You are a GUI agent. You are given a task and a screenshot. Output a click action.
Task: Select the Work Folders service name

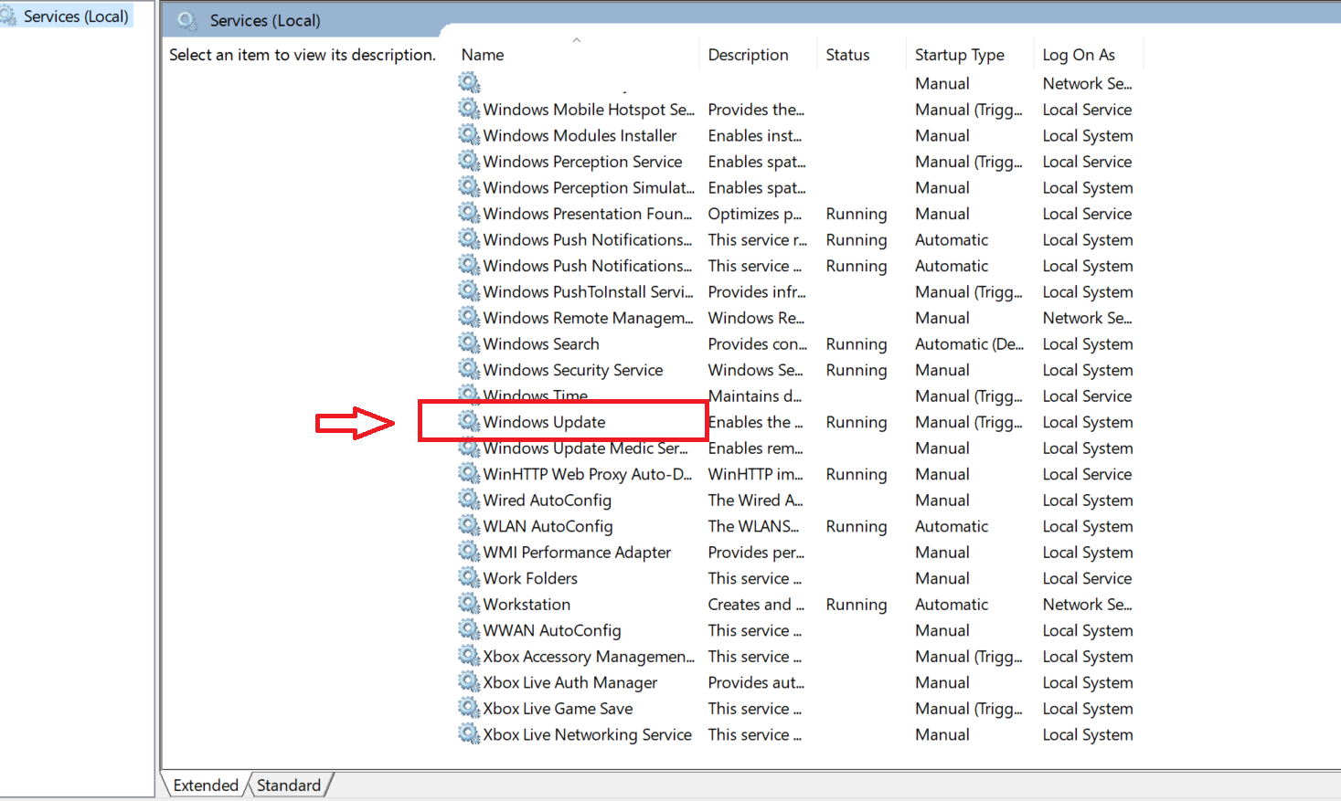click(530, 578)
